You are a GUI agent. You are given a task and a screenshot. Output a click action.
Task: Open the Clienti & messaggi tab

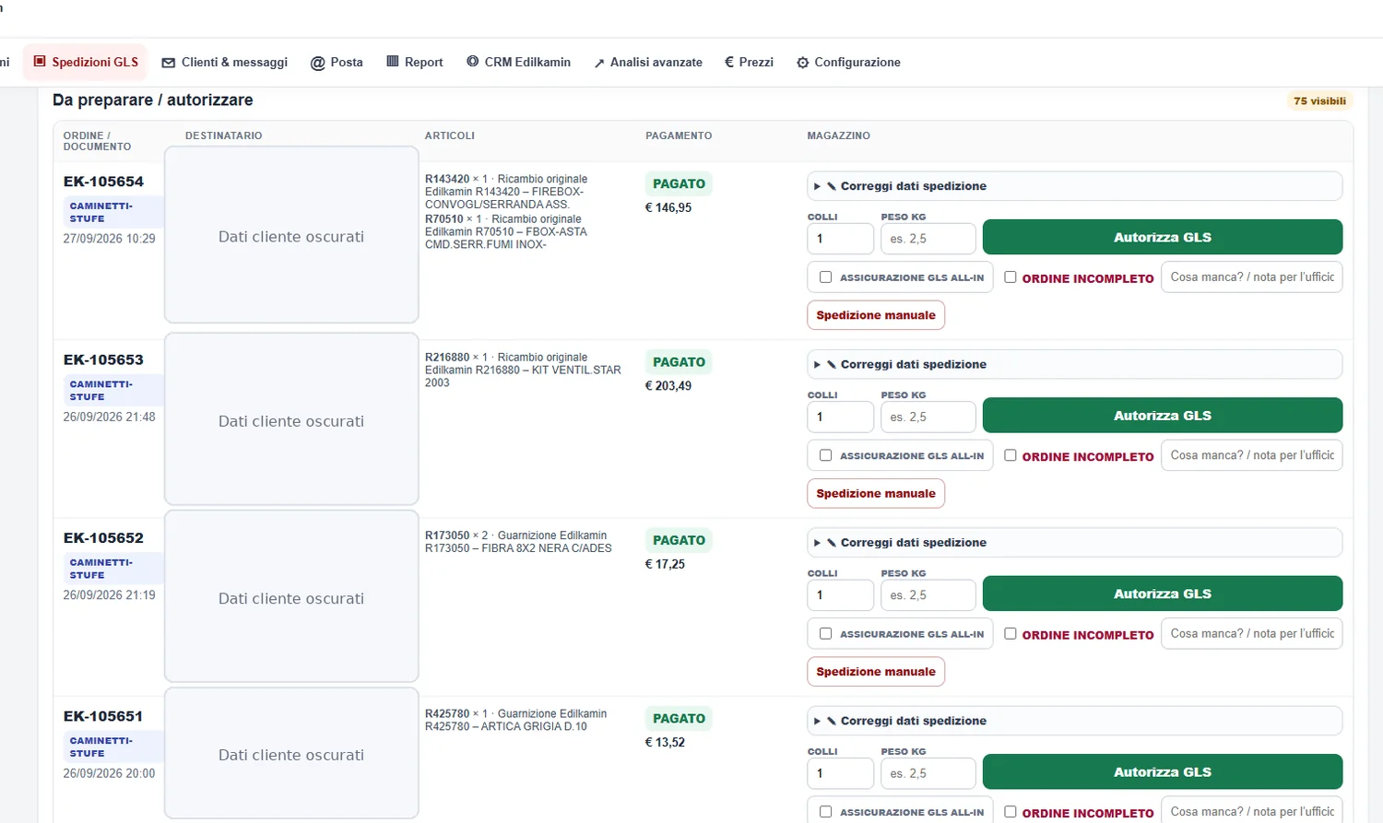pyautogui.click(x=225, y=63)
